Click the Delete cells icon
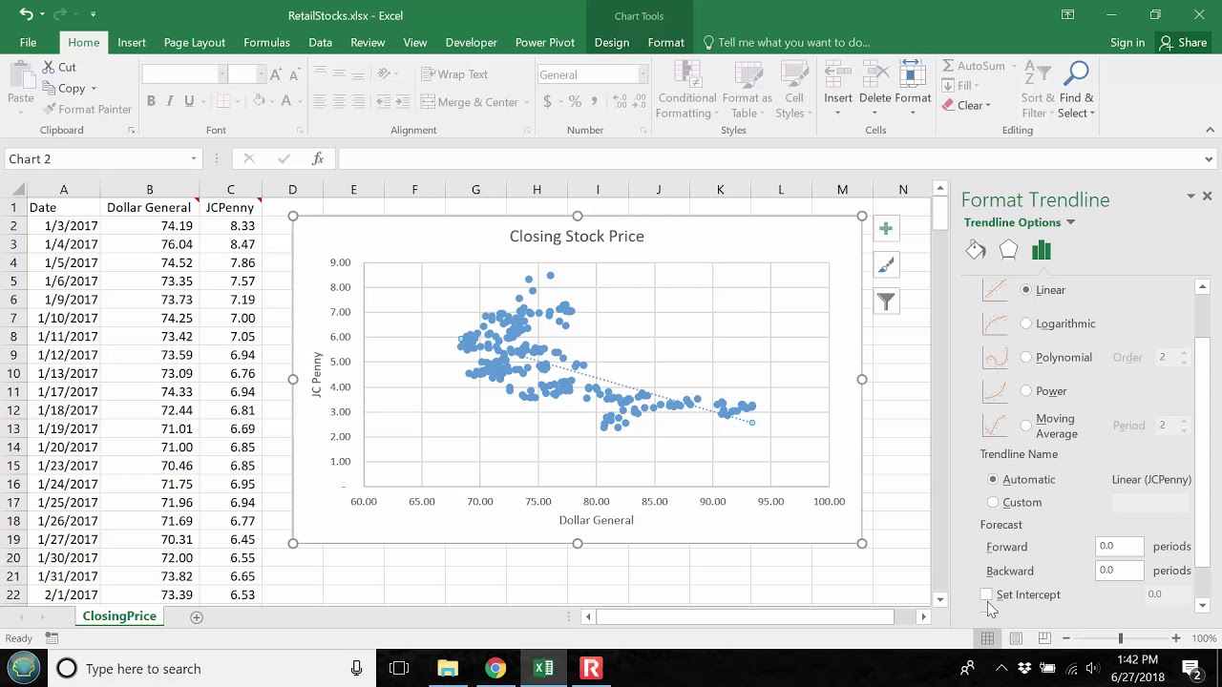Viewport: 1222px width, 687px height. tap(874, 74)
